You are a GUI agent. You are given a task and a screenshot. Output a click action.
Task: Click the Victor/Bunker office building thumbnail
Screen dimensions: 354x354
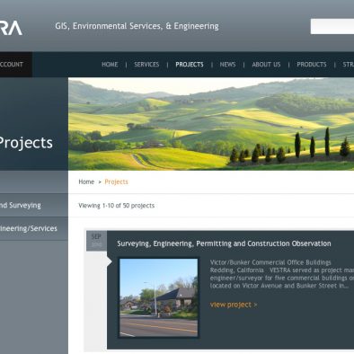158,297
